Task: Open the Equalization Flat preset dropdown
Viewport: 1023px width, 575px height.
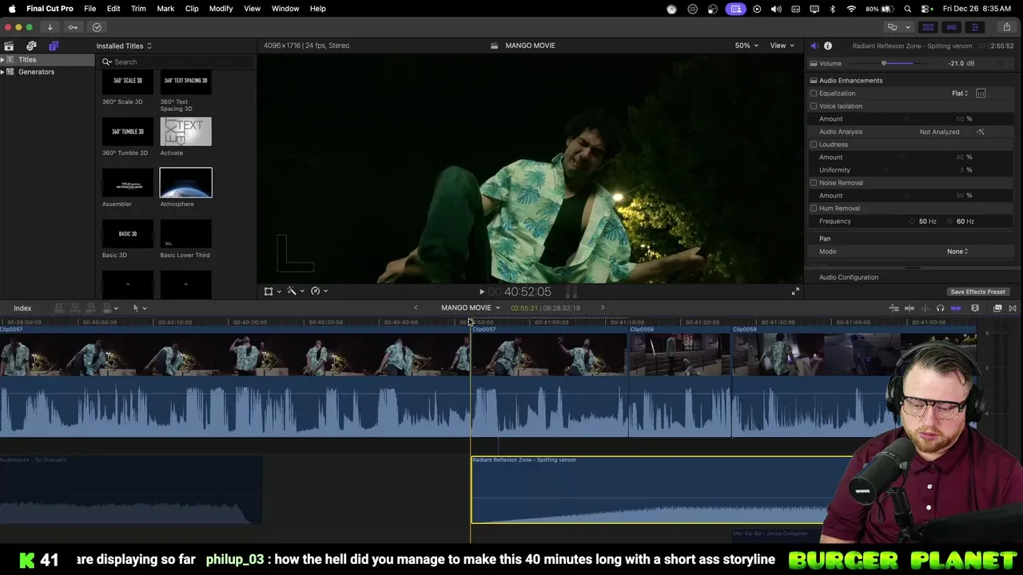Action: pos(960,93)
